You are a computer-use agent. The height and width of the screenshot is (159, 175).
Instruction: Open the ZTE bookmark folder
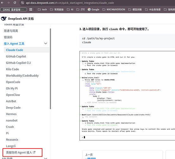[x=81, y=10]
